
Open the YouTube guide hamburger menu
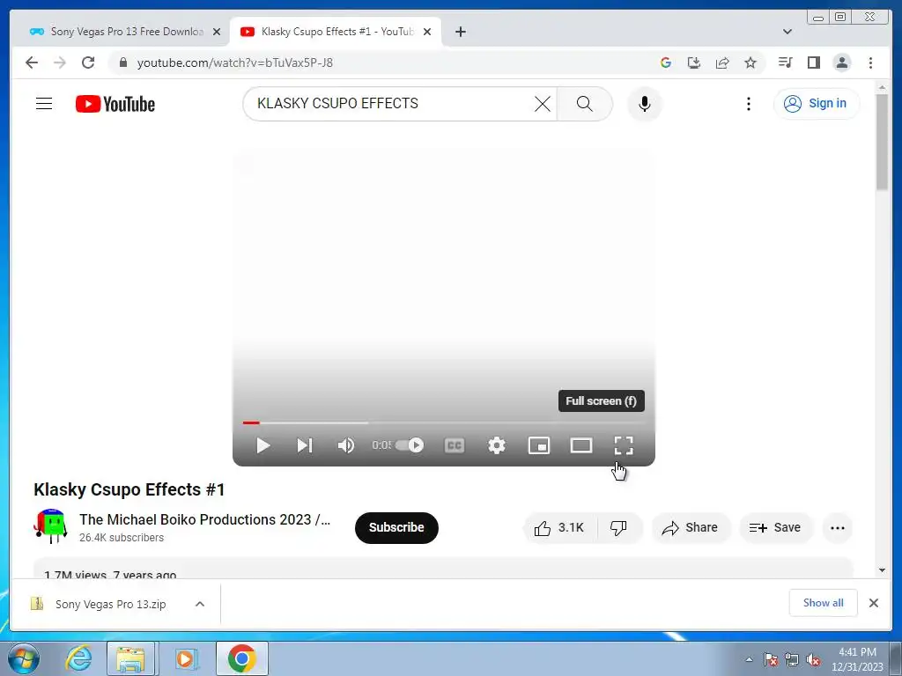tap(44, 104)
